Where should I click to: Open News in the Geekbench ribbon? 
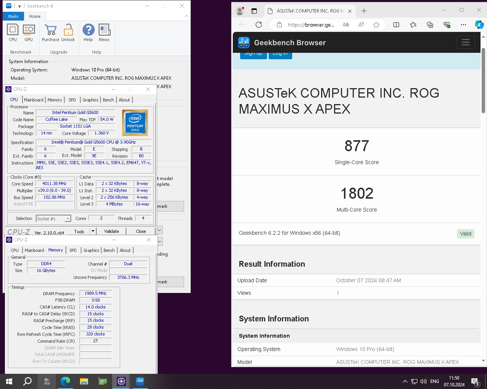click(x=104, y=32)
